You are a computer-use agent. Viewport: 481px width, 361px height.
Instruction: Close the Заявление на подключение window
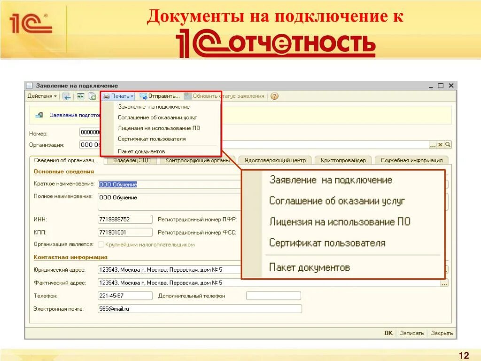point(451,86)
